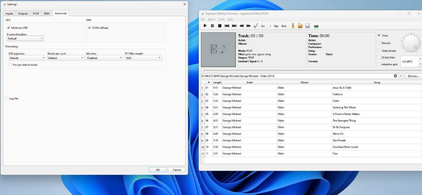
Task: Switch to the Outputs tab
Action: [x=23, y=14]
